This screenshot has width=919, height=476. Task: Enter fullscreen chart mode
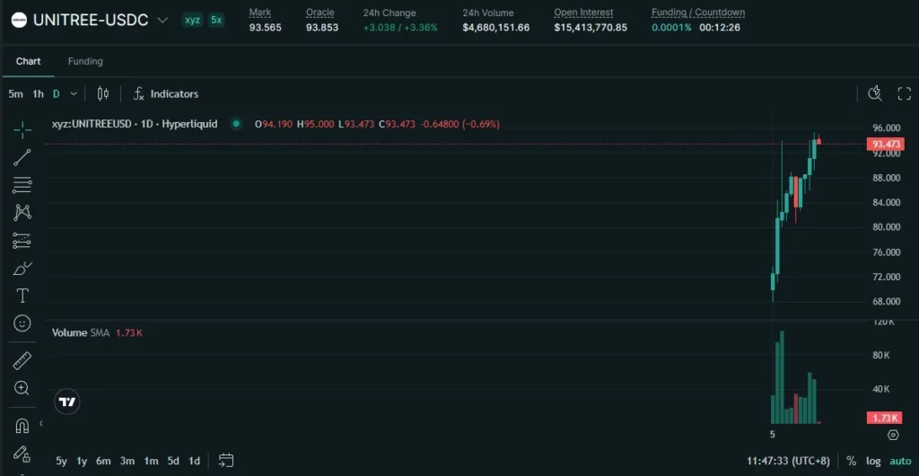(x=905, y=93)
